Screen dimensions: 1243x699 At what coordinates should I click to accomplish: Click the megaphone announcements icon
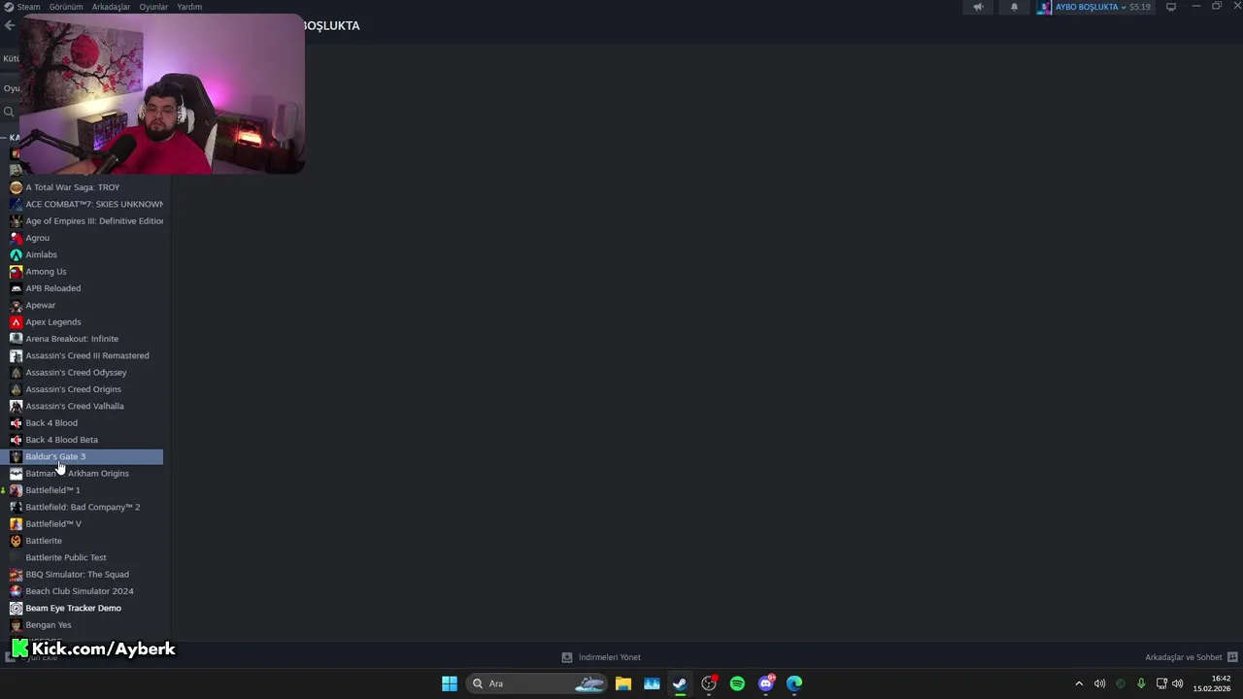[x=978, y=7]
